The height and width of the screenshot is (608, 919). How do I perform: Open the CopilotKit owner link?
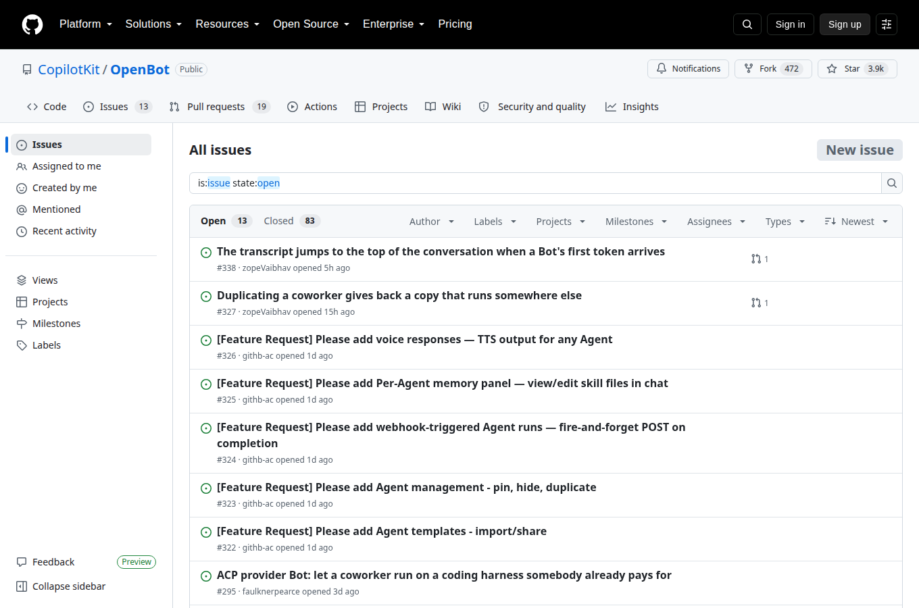69,70
